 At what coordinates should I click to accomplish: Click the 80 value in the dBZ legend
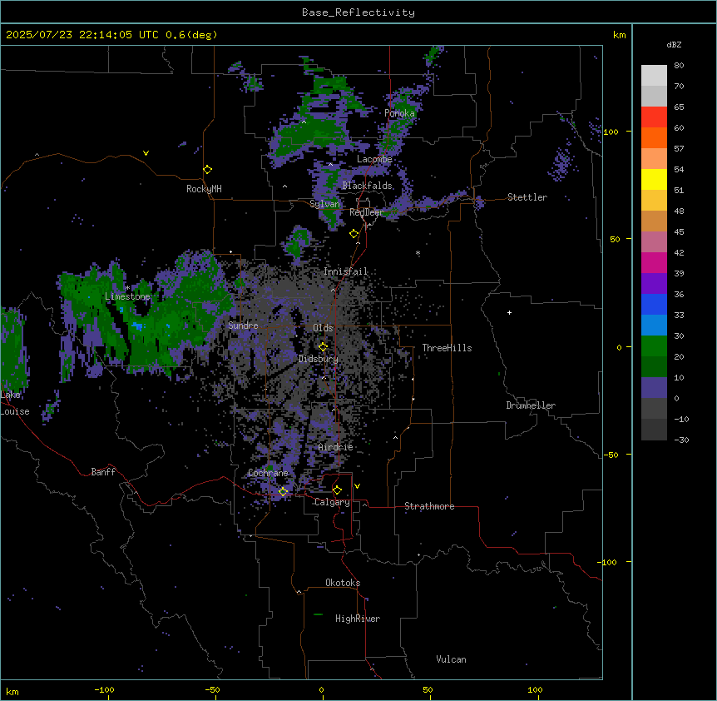click(x=679, y=66)
